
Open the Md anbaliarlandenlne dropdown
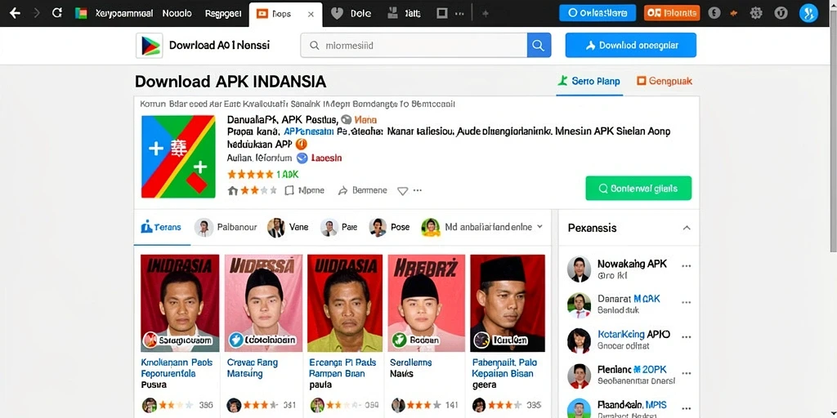[x=482, y=227]
